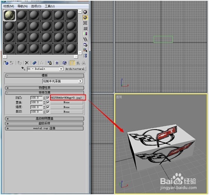Viewport: 209px width, 195px height.
Task: Open Material Editor Options icon
Action: [x=85, y=45]
